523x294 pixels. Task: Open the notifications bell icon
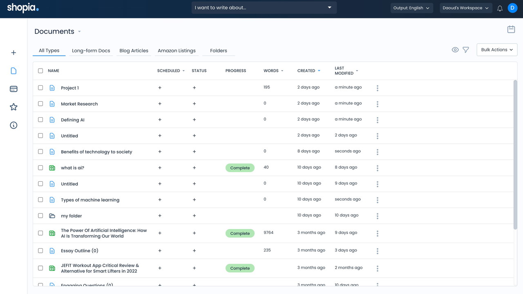coord(500,8)
